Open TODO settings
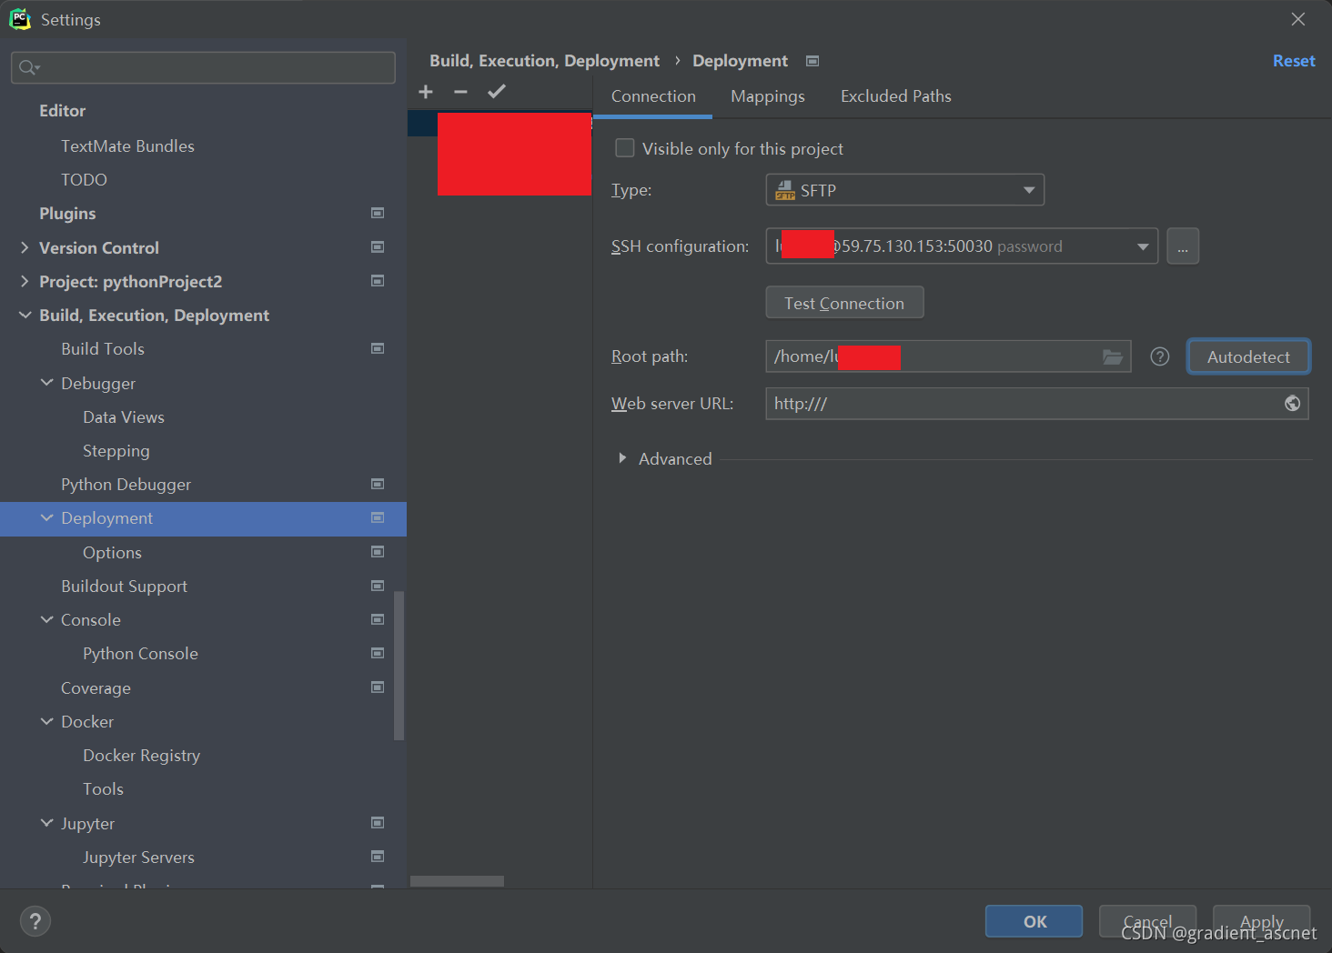 pos(84,179)
